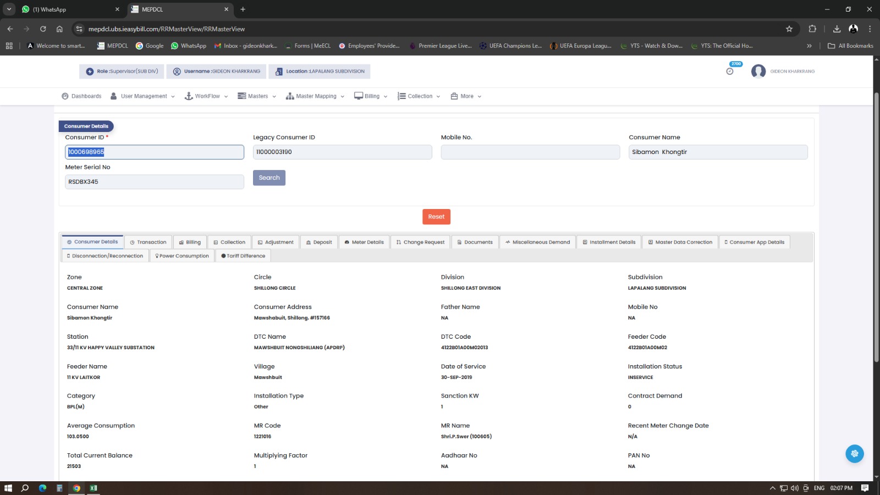Open the More dropdown menu
Viewport: 880px width, 495px height.
pos(466,96)
